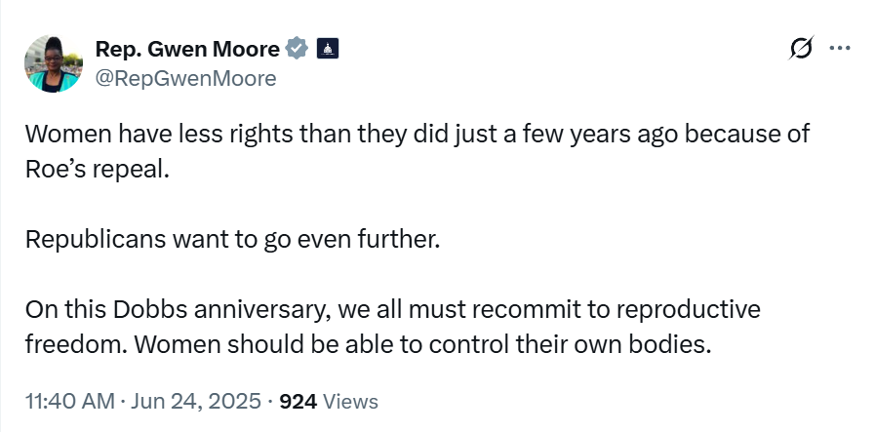This screenshot has height=432, width=876.
Task: Click the Capitol government affiliation badge
Action: pyautogui.click(x=328, y=49)
